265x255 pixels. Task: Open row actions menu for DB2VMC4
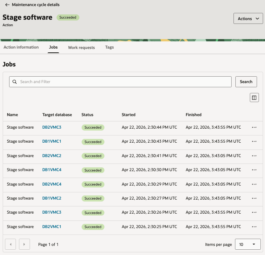(254, 184)
